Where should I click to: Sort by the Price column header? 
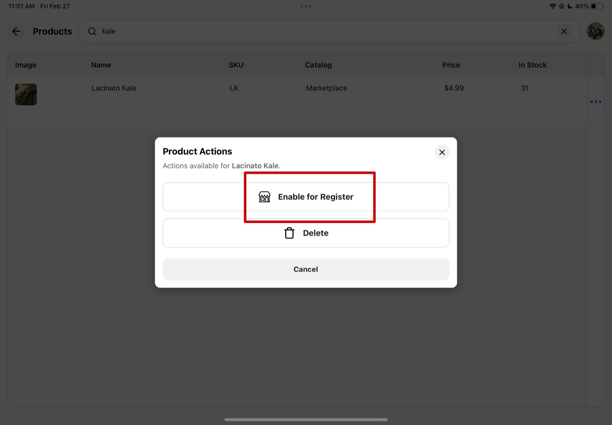point(451,65)
